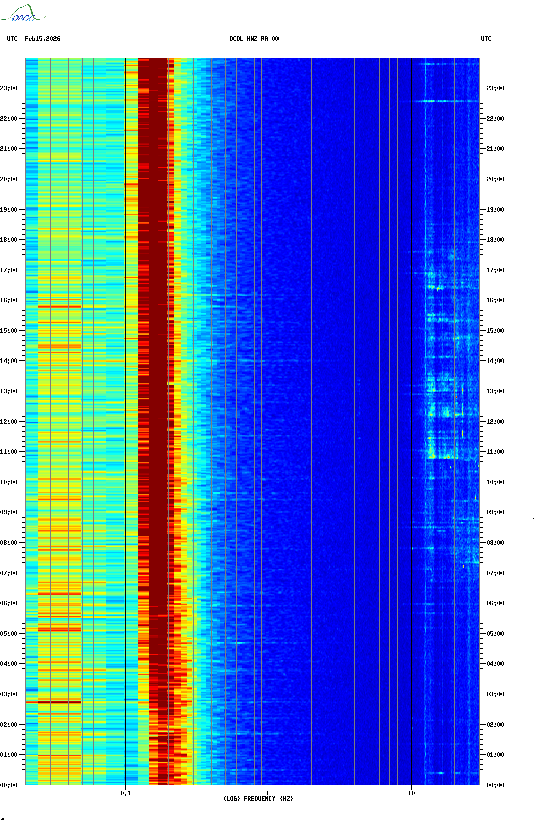Click the 07:00 label on the left axis

[9, 573]
